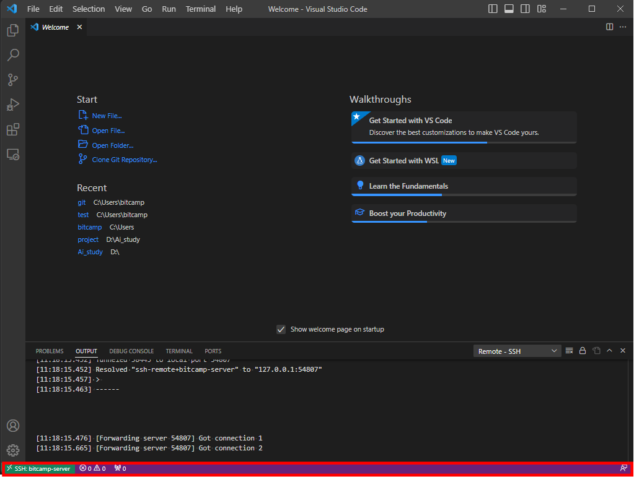Open the log output file icon
This screenshot has height=477, width=634.
point(596,351)
